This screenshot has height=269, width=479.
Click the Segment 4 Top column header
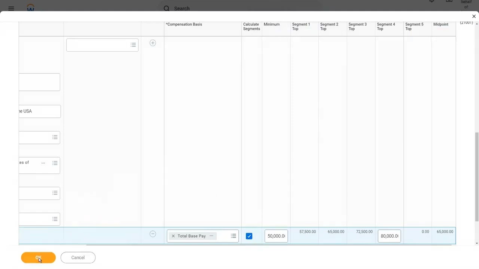coord(386,27)
